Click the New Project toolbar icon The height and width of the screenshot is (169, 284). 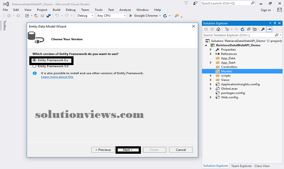click(x=27, y=16)
